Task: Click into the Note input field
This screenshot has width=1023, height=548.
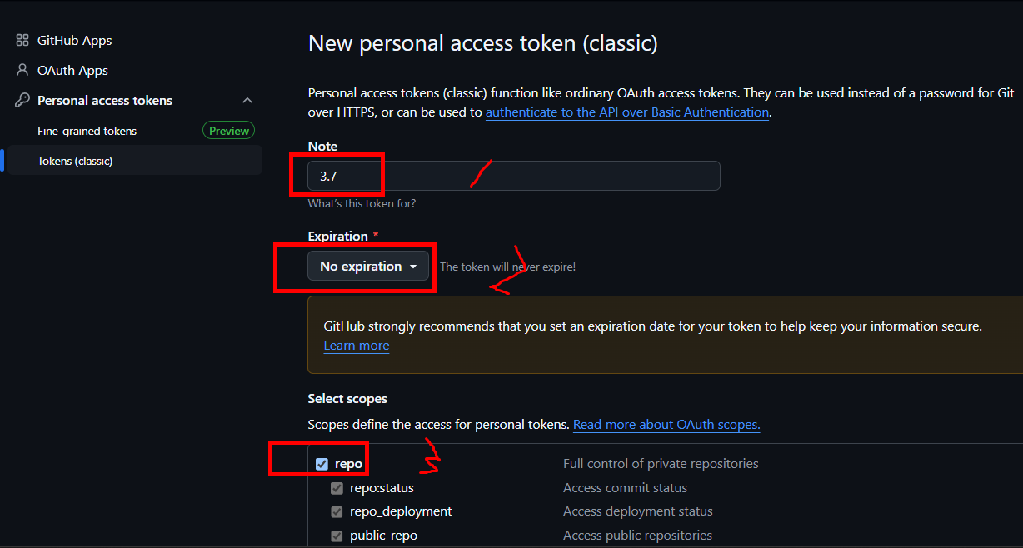Action: pyautogui.click(x=514, y=176)
